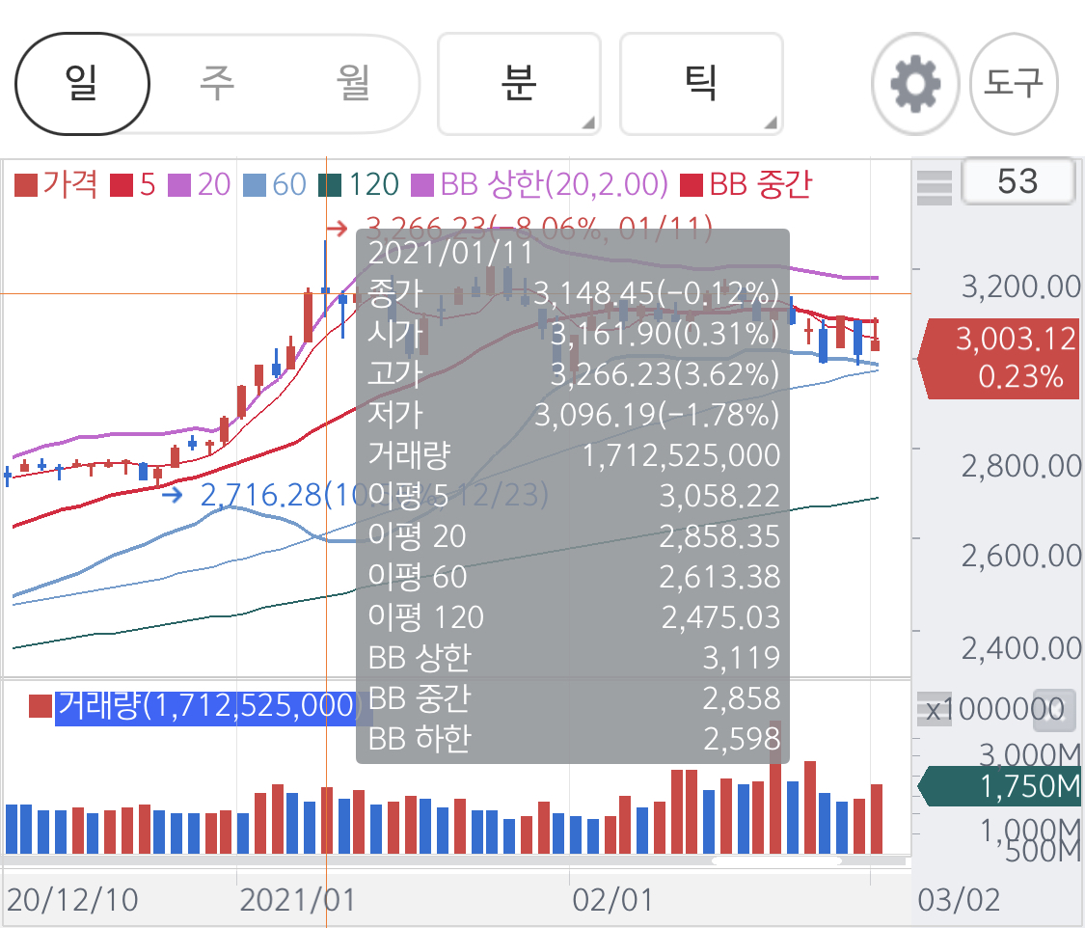
Task: Click the 시가 3,161.90 tooltip row
Action: pos(573,334)
